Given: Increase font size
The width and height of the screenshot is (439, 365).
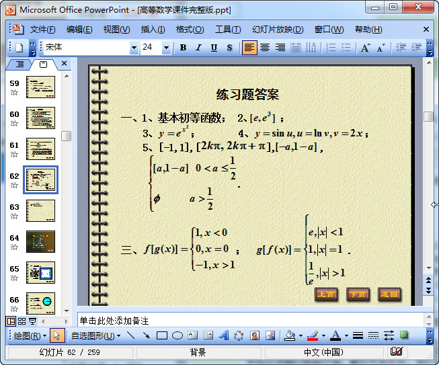Looking at the screenshot, I should [x=366, y=48].
